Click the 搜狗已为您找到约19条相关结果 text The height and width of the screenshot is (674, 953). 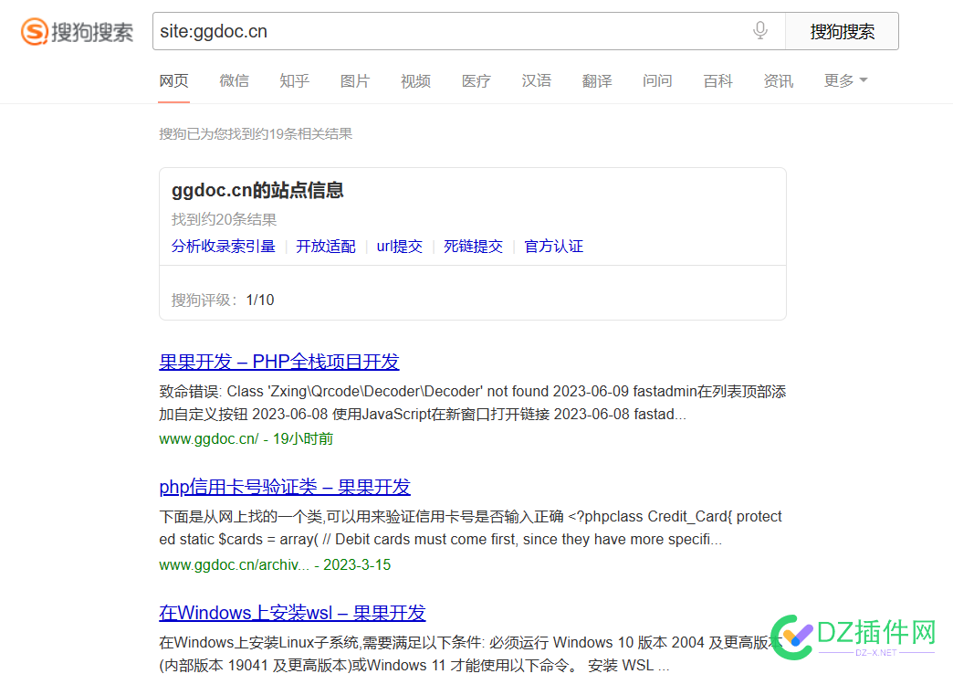point(256,134)
